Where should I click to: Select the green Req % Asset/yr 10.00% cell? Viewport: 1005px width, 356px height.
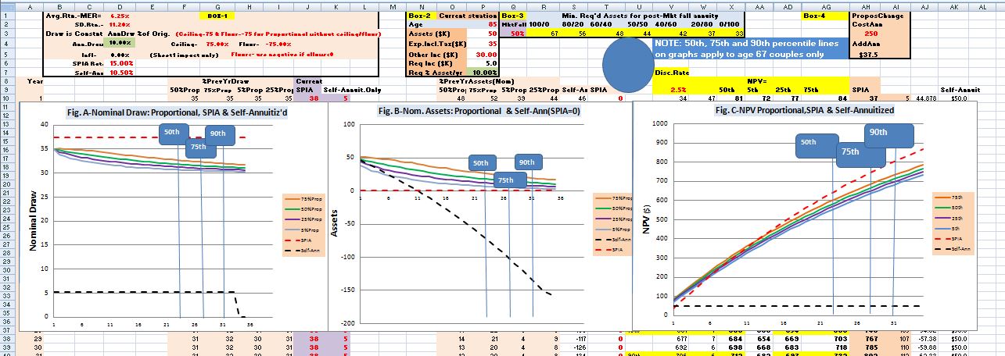tap(483, 72)
